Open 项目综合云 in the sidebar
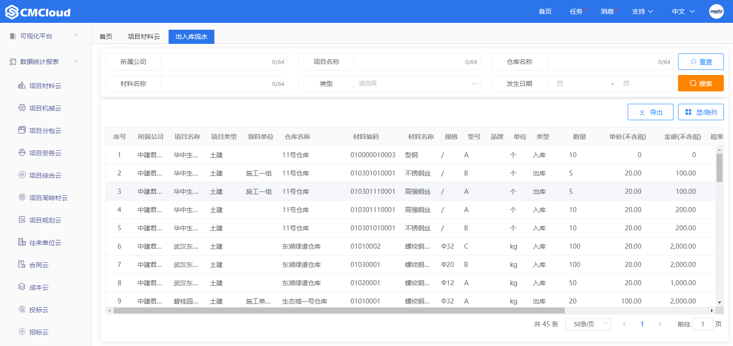 click(45, 176)
